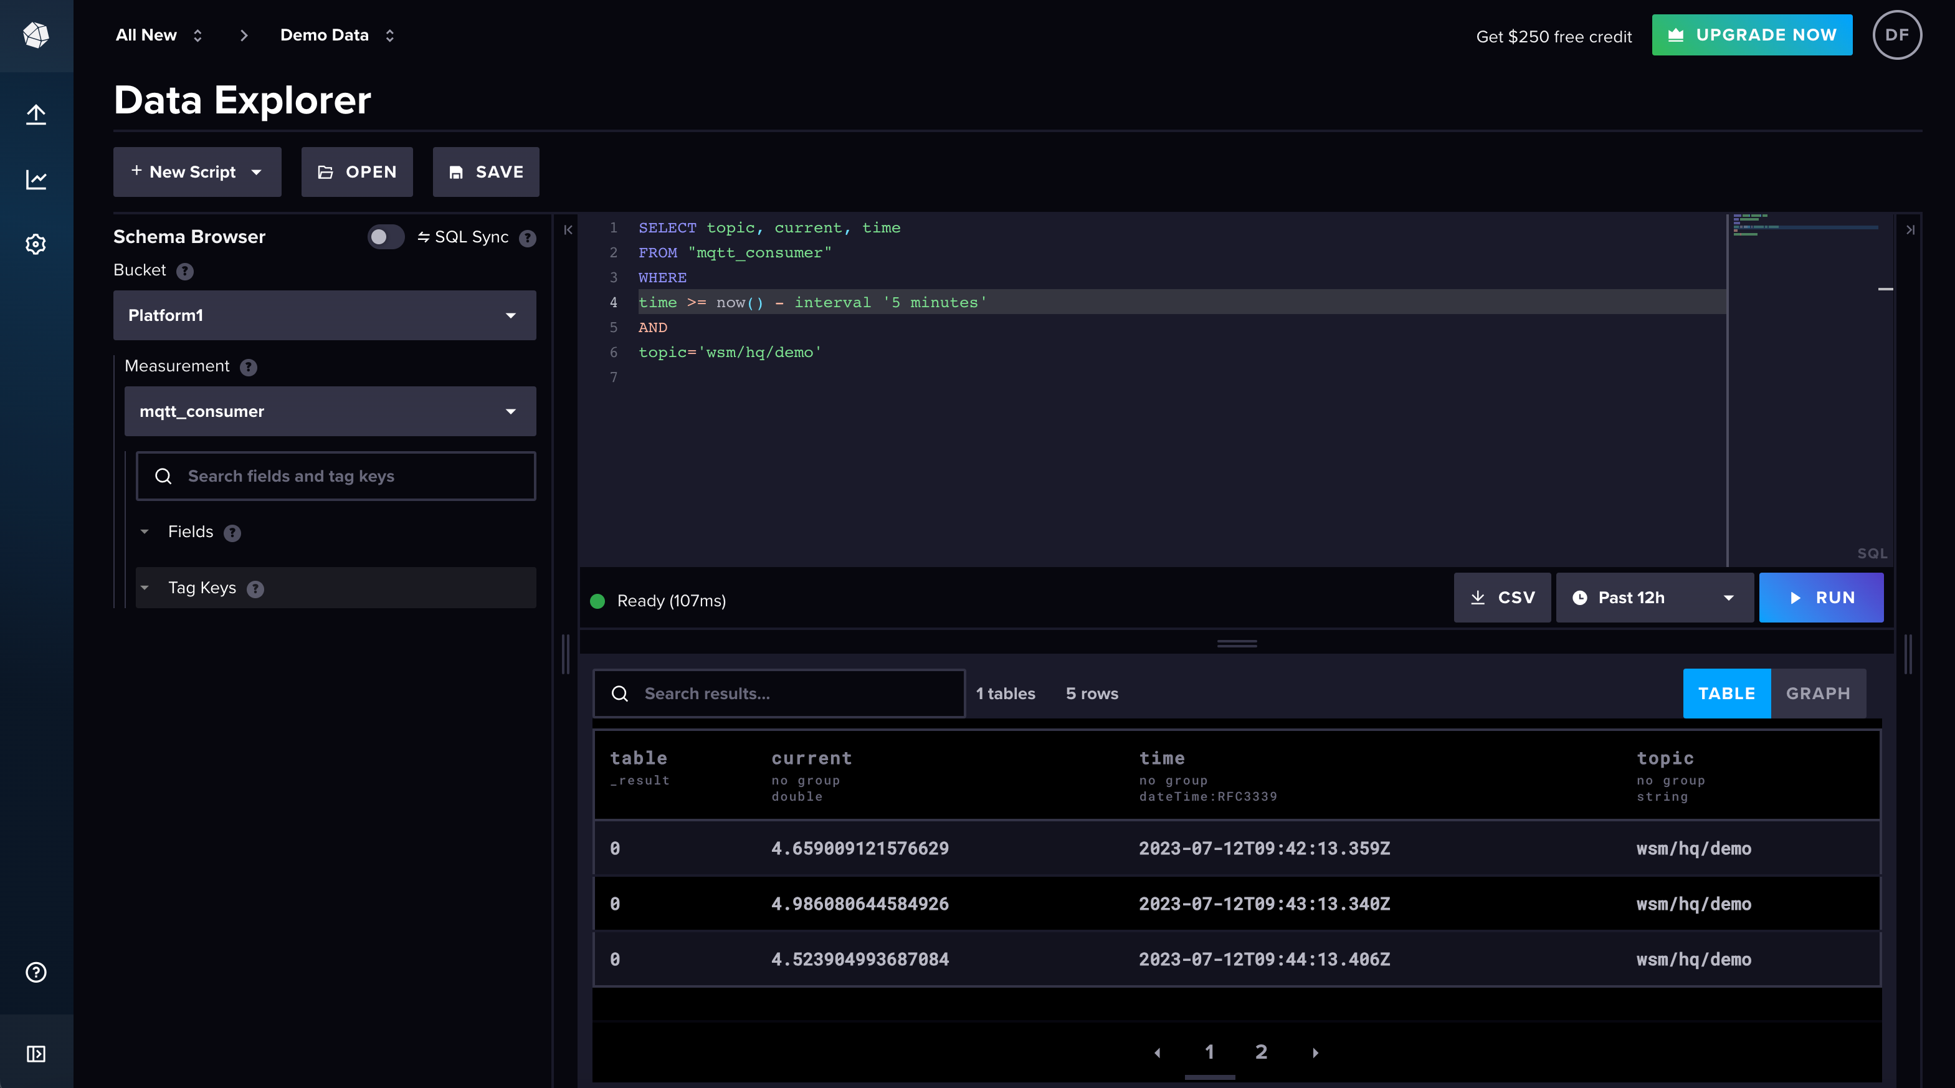Click the Help question mark sidebar icon
The image size is (1955, 1088).
[x=36, y=973]
